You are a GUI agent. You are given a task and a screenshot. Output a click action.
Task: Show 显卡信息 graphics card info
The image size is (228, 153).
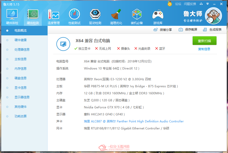25,88
